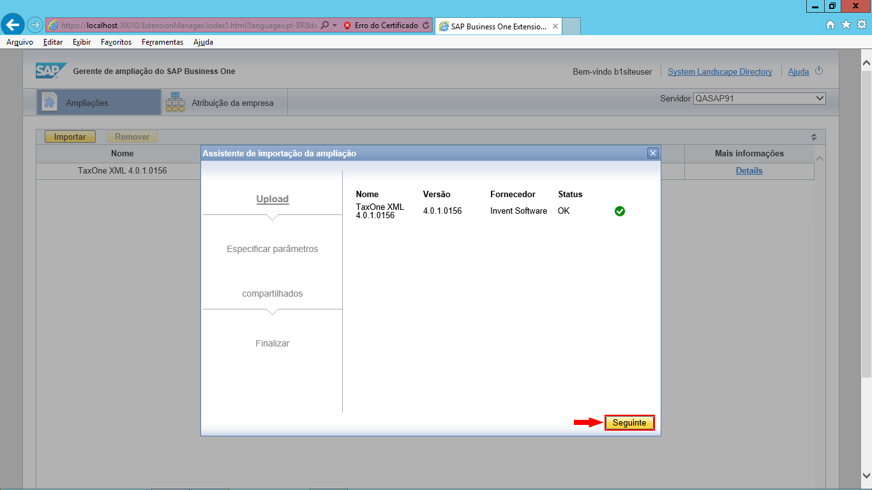Screen dimensions: 872x490
Task: Click the green OK checkmark status icon
Action: click(620, 211)
